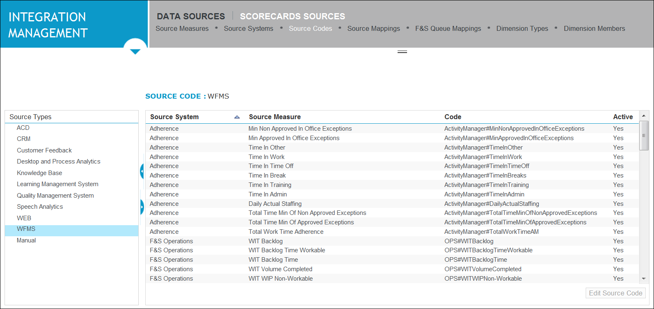Select the Source Codes menu item
Viewport: 654px width, 309px height.
coord(310,28)
